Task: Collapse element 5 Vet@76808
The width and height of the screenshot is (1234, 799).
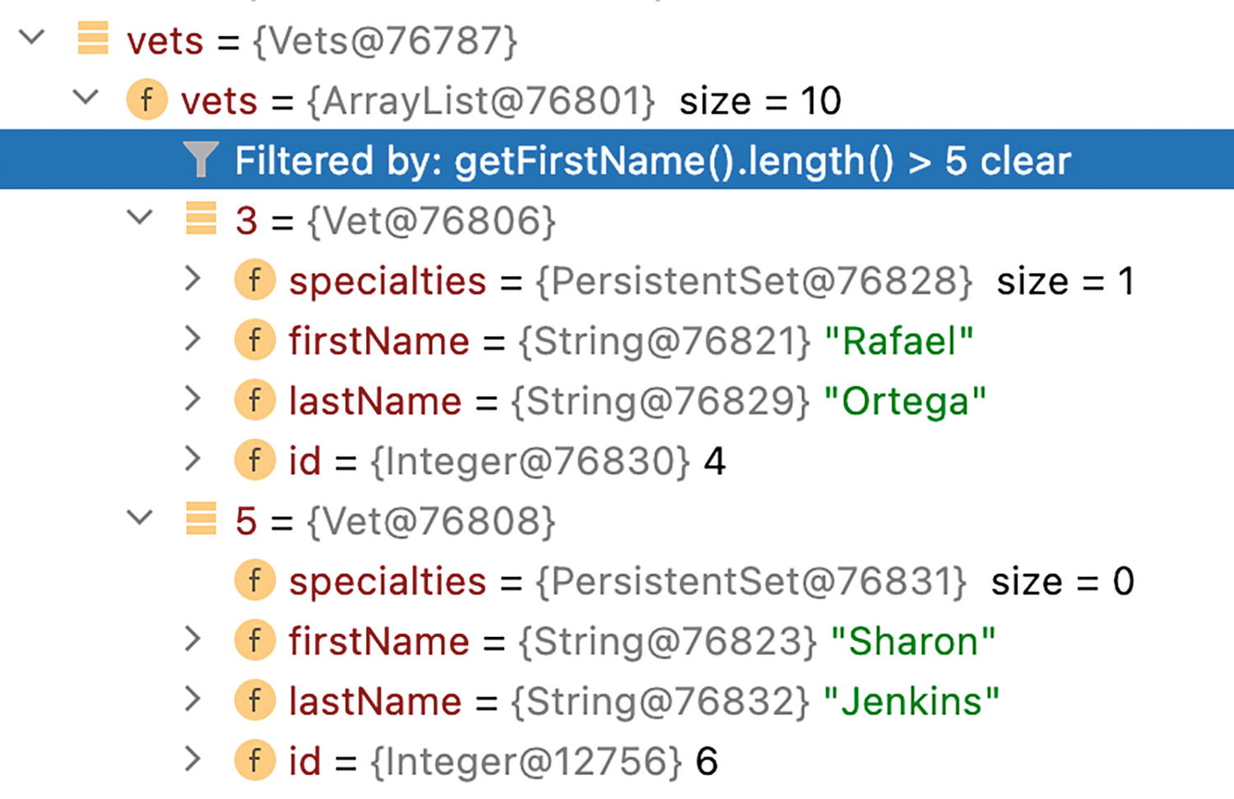Action: (141, 519)
